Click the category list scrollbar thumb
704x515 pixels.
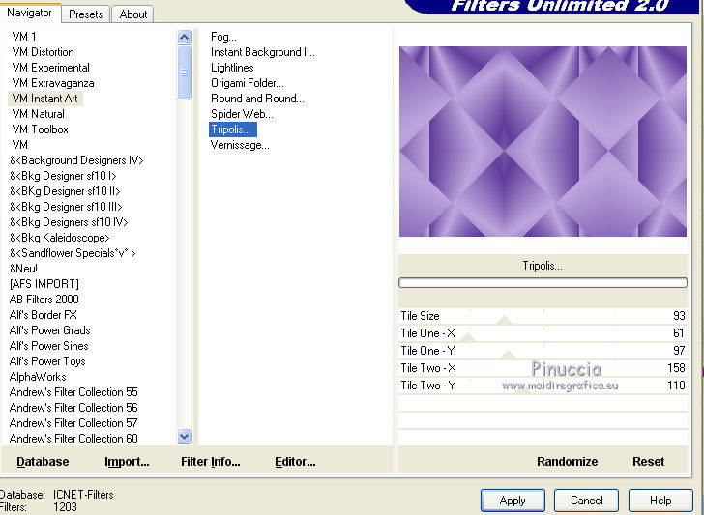[x=184, y=72]
